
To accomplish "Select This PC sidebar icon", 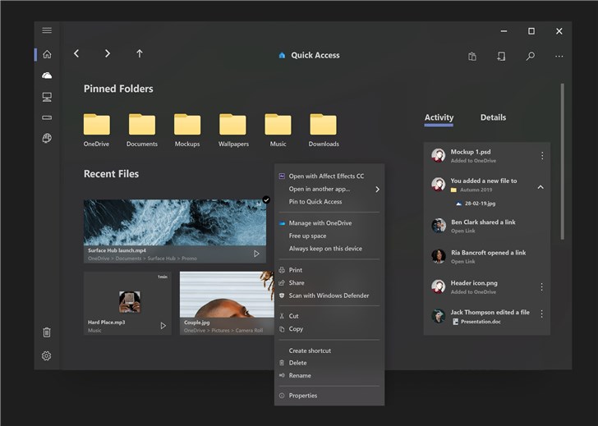I will tap(47, 97).
